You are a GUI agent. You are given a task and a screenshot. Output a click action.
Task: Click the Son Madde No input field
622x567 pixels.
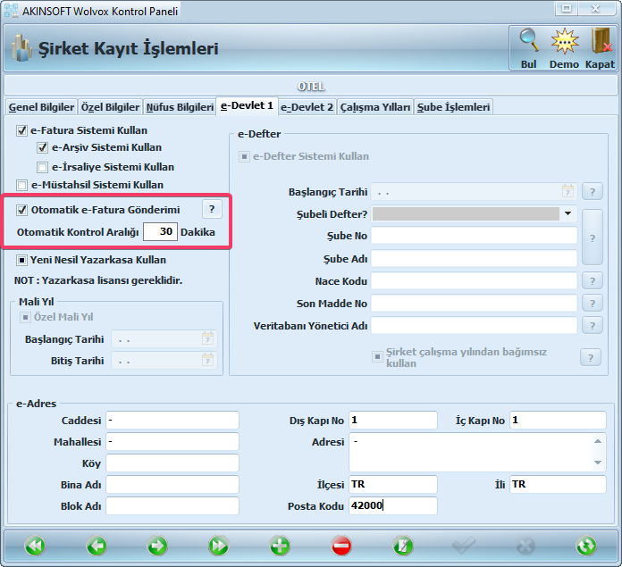[x=474, y=303]
